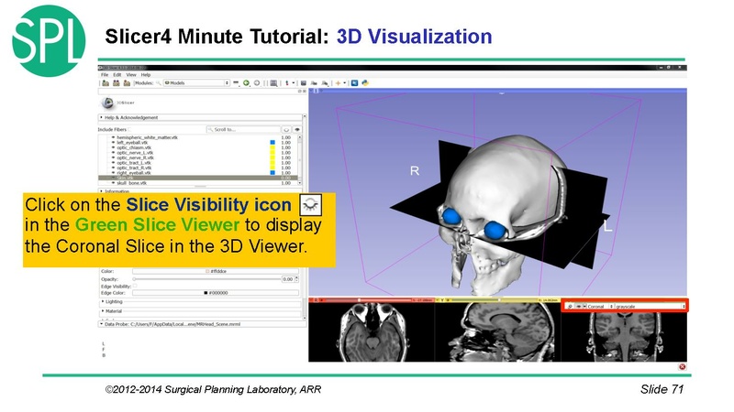Screen dimensions: 734x412
Task: Click the mouse interaction mode icon
Action: coord(287,83)
